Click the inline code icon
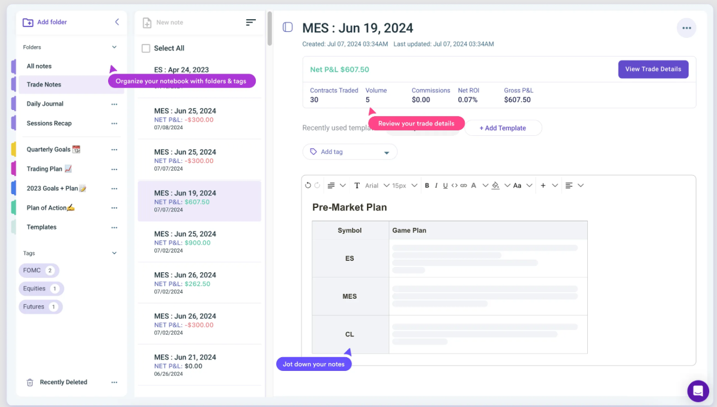Viewport: 717px width, 407px height. 454,186
